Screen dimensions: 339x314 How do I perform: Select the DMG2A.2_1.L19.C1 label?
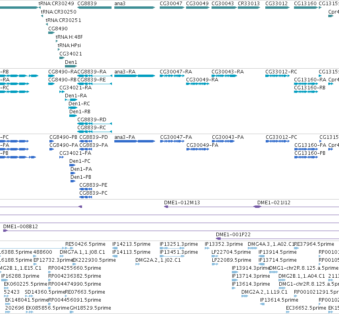[x=265, y=292]
